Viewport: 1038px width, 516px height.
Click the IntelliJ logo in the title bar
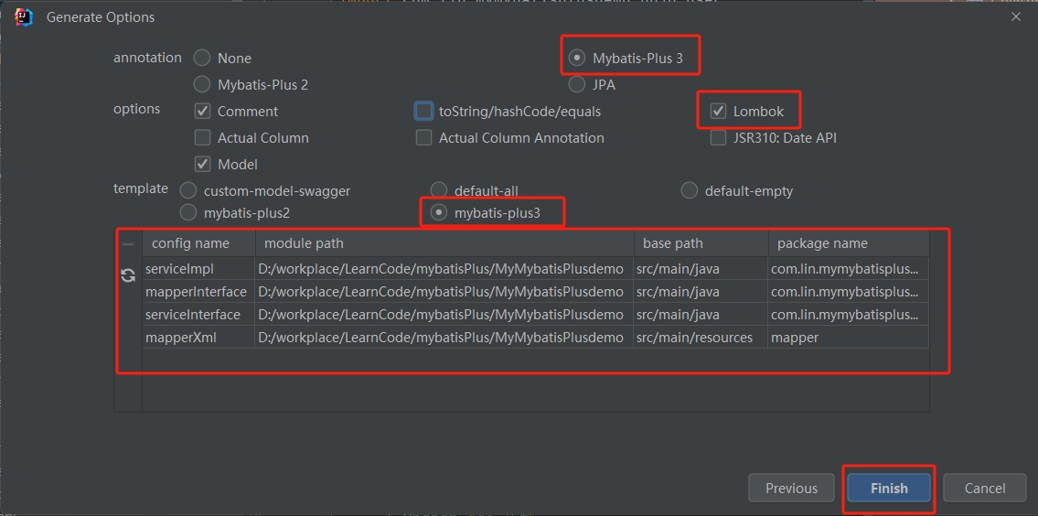coord(24,17)
